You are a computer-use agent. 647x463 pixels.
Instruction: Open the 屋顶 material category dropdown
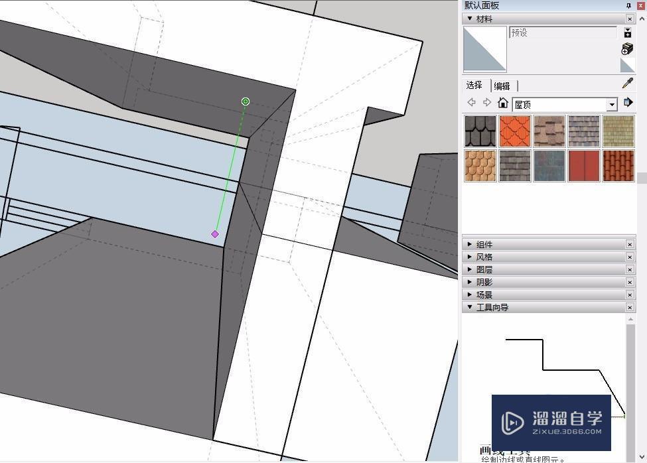[x=612, y=105]
